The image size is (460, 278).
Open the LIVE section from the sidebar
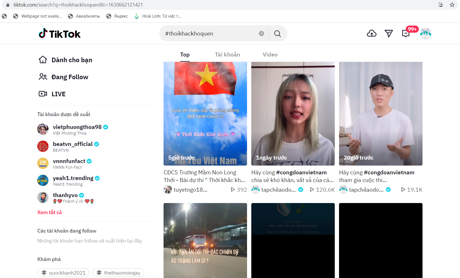click(58, 94)
